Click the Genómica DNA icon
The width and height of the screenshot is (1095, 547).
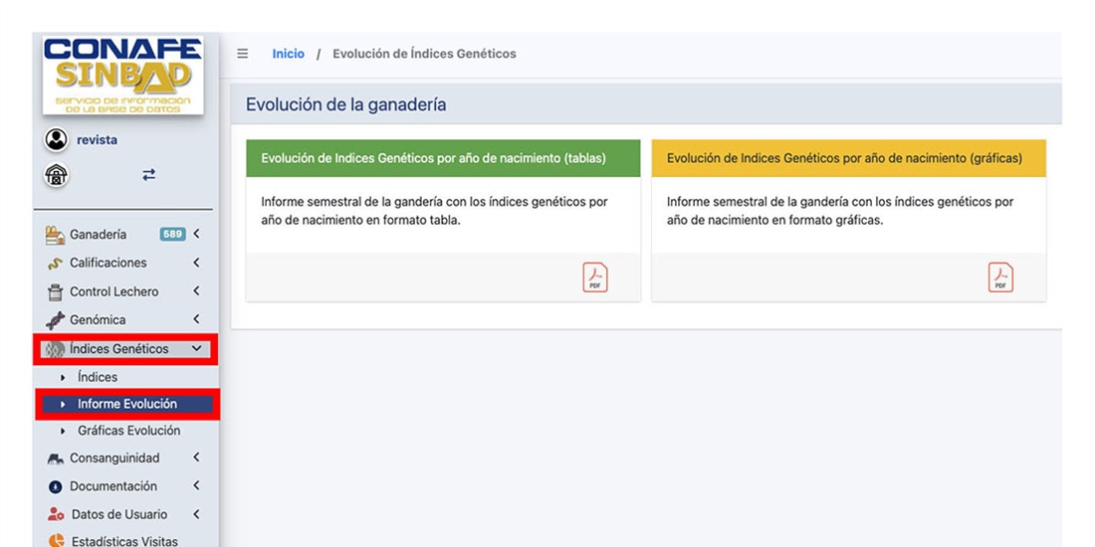pos(55,320)
